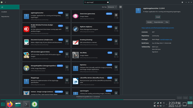Click the Pamac app icon in title bar
The height and width of the screenshot is (108, 193).
pos(2,2)
